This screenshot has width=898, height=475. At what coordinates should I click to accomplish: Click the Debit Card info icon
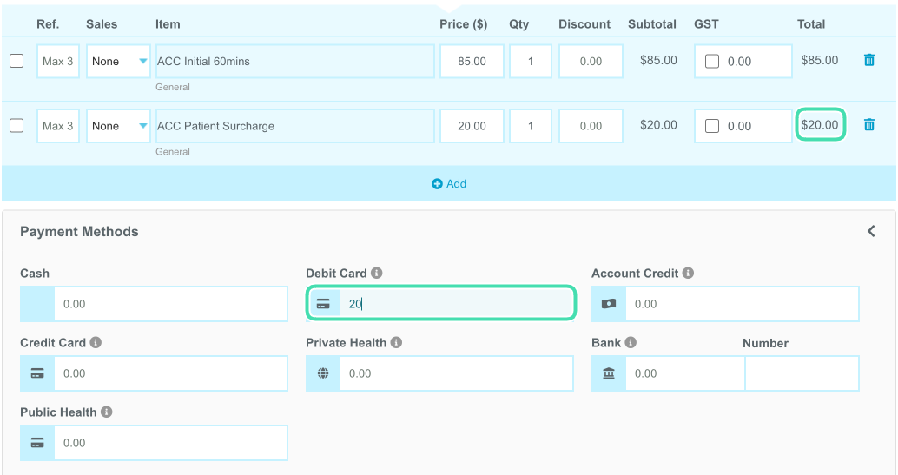point(376,273)
